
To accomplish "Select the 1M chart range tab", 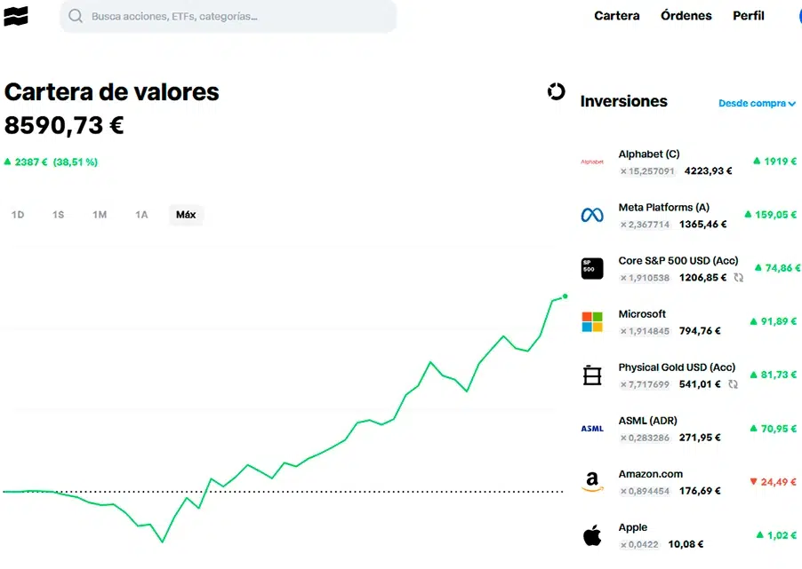I will 100,214.
